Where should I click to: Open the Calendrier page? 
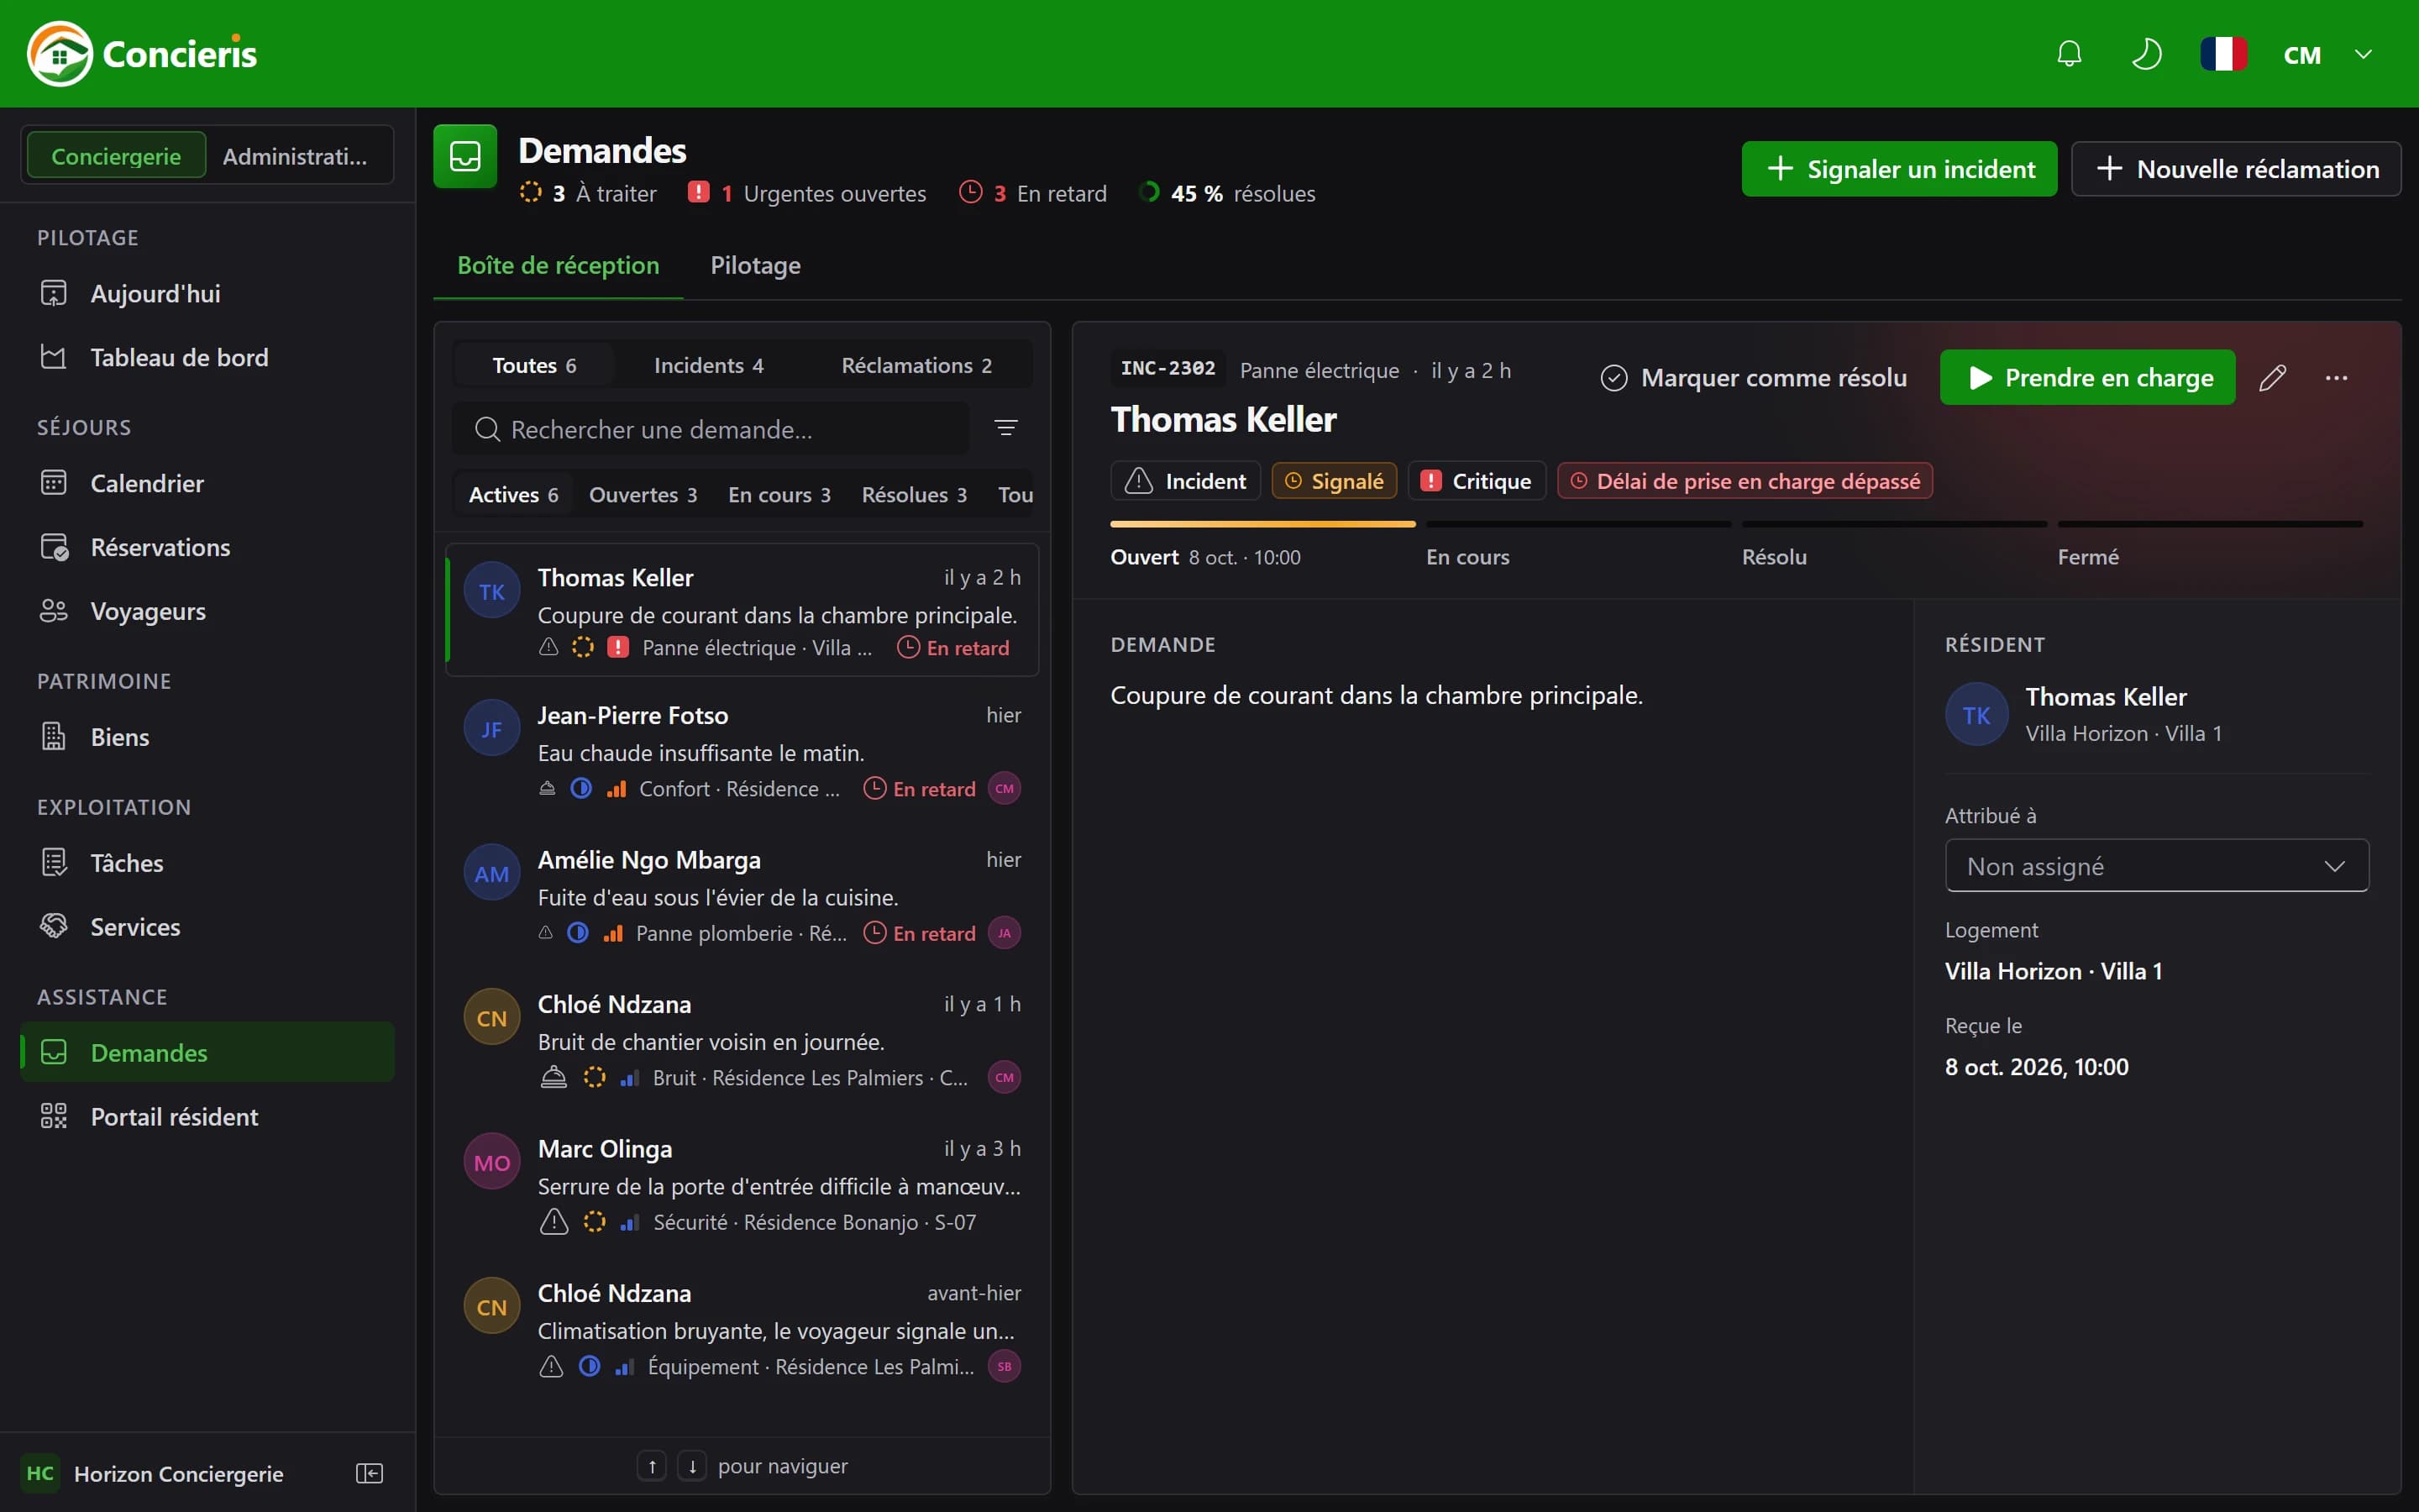coord(207,483)
